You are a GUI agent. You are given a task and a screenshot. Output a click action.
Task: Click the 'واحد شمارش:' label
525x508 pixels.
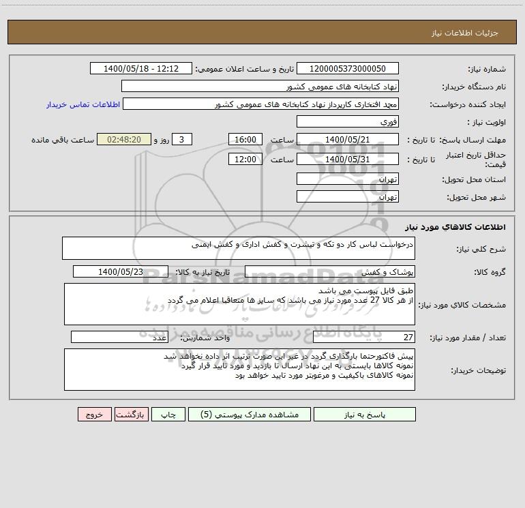pyautogui.click(x=205, y=338)
